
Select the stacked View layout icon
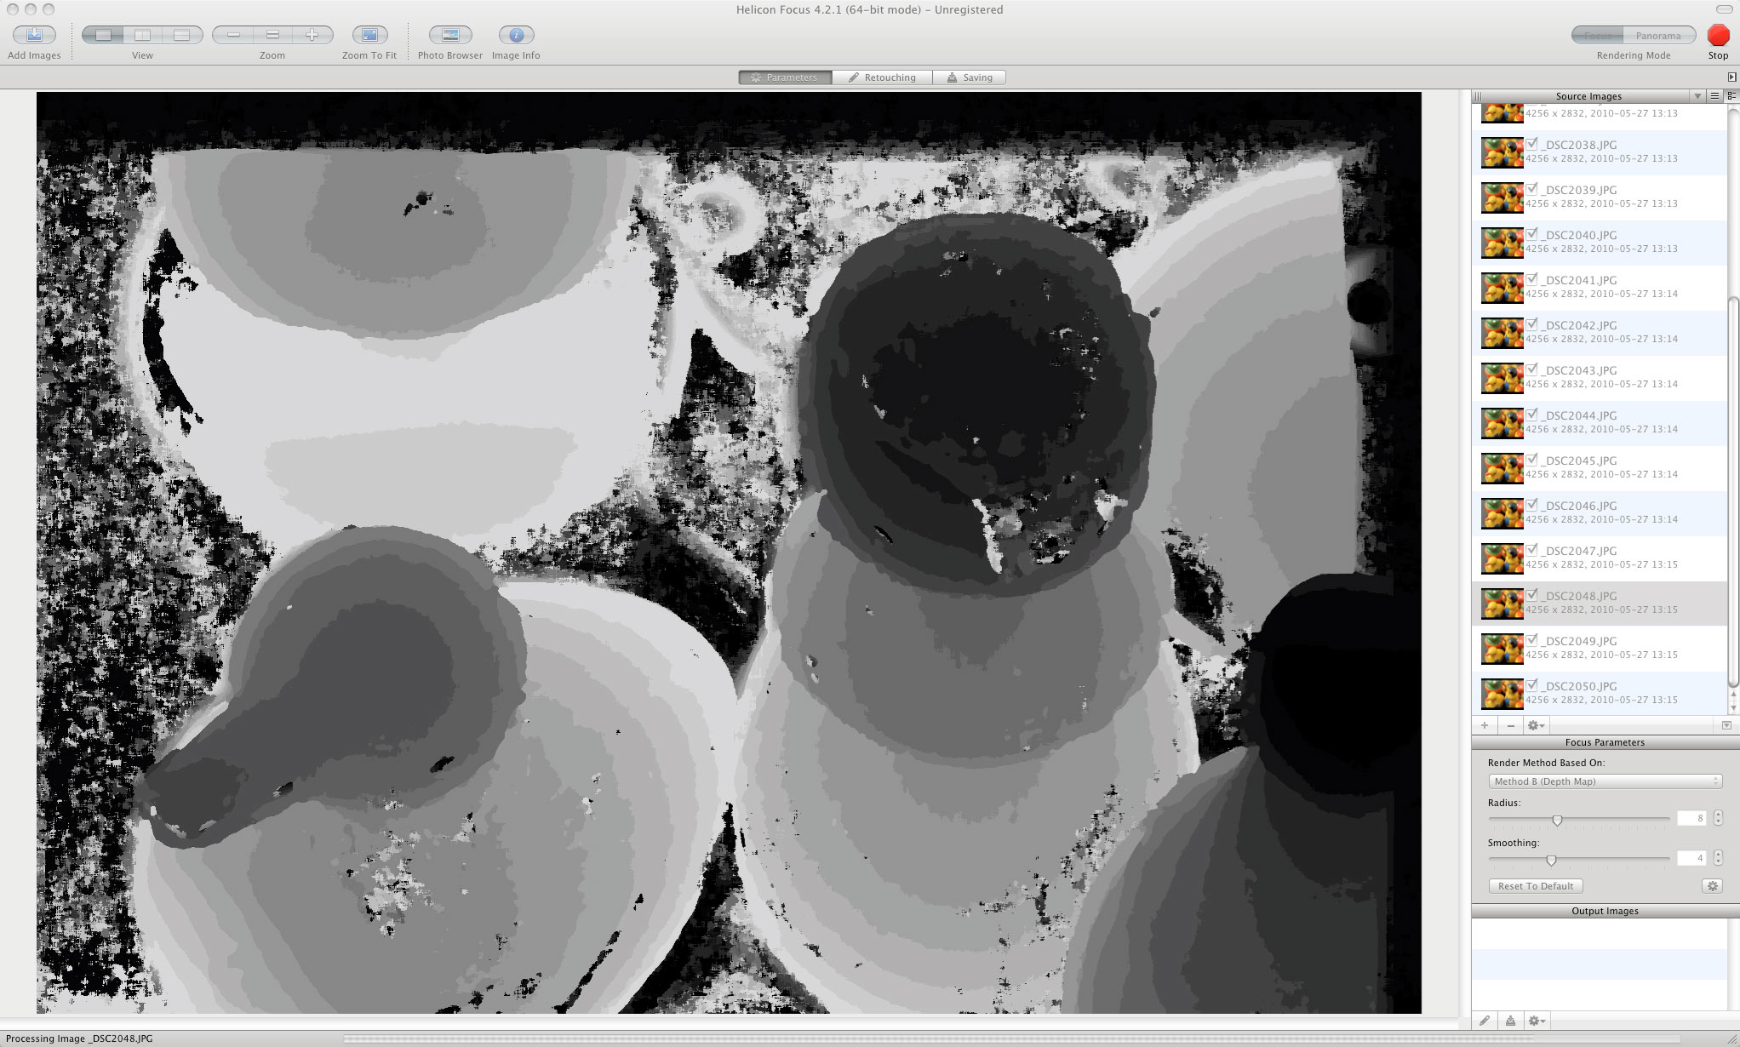coord(181,35)
